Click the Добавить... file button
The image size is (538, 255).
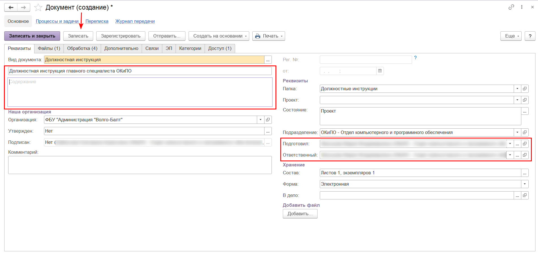click(300, 214)
